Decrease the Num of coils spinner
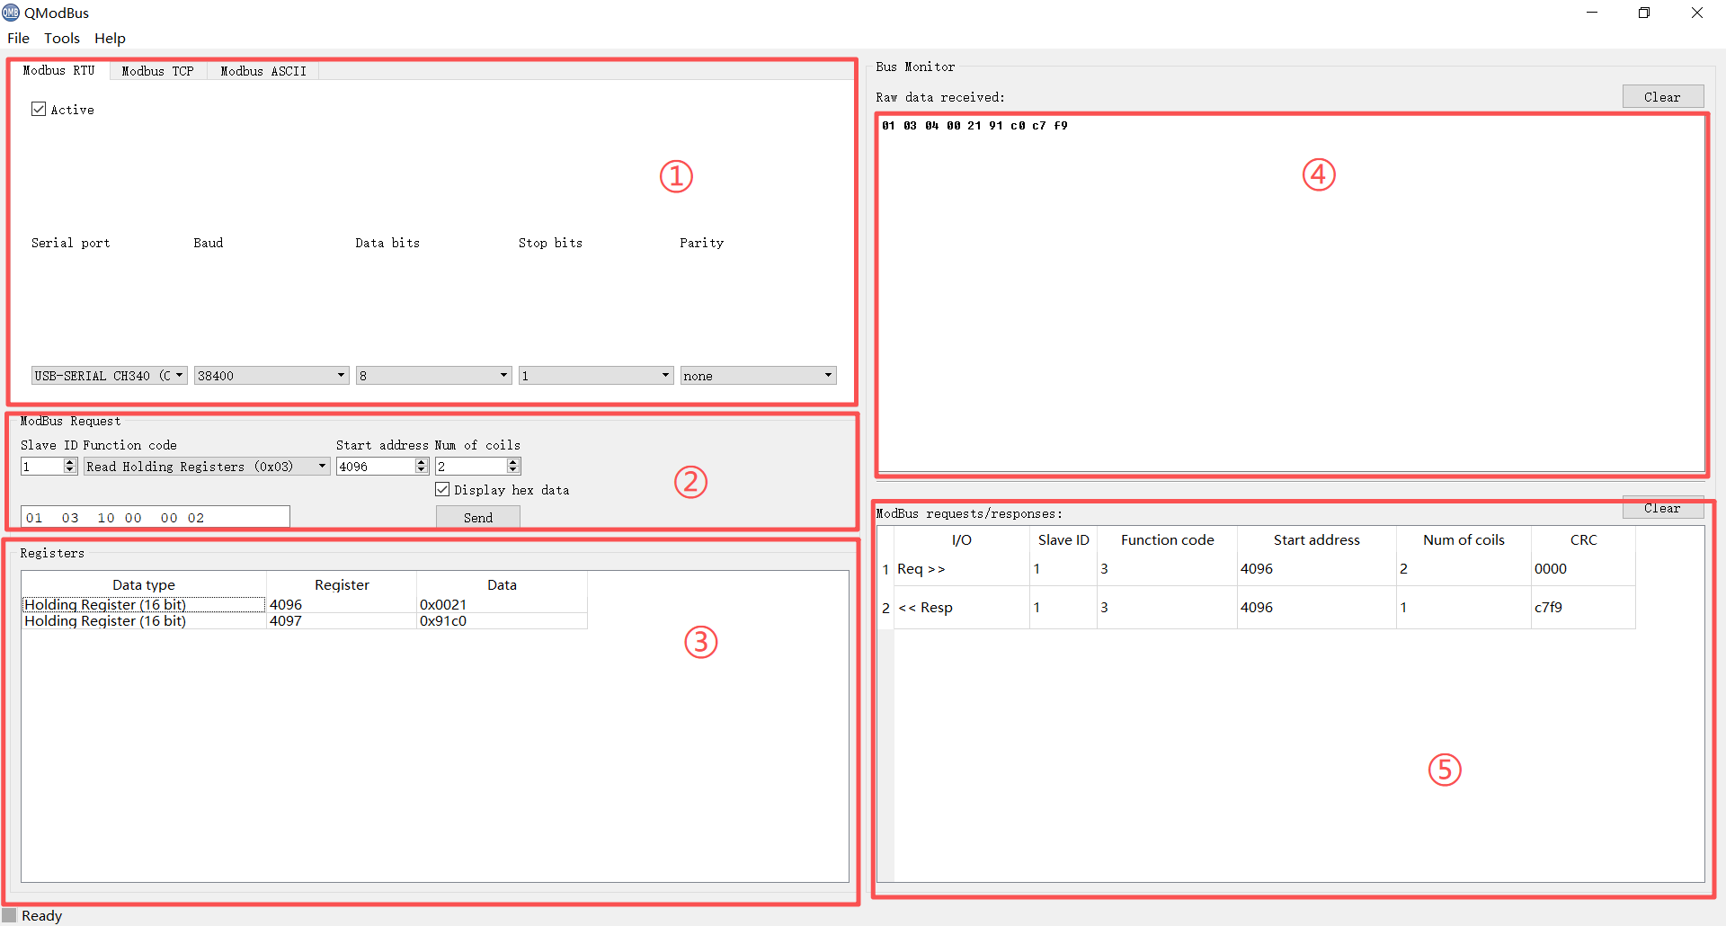 click(513, 470)
